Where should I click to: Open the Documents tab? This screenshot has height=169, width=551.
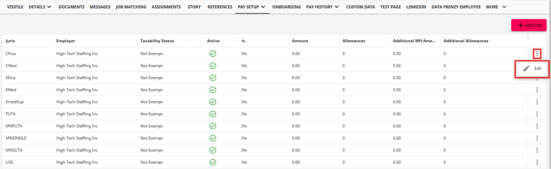[x=71, y=7]
